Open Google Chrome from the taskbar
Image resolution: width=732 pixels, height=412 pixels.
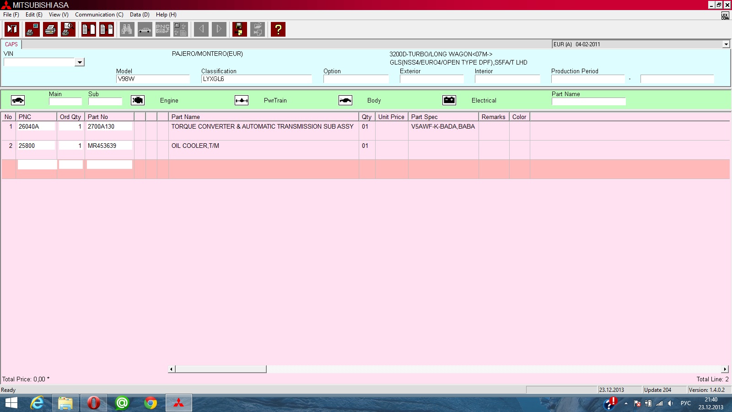tap(150, 403)
